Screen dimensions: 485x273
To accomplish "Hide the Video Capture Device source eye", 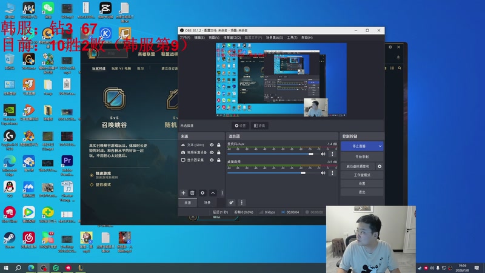I will coord(212,152).
